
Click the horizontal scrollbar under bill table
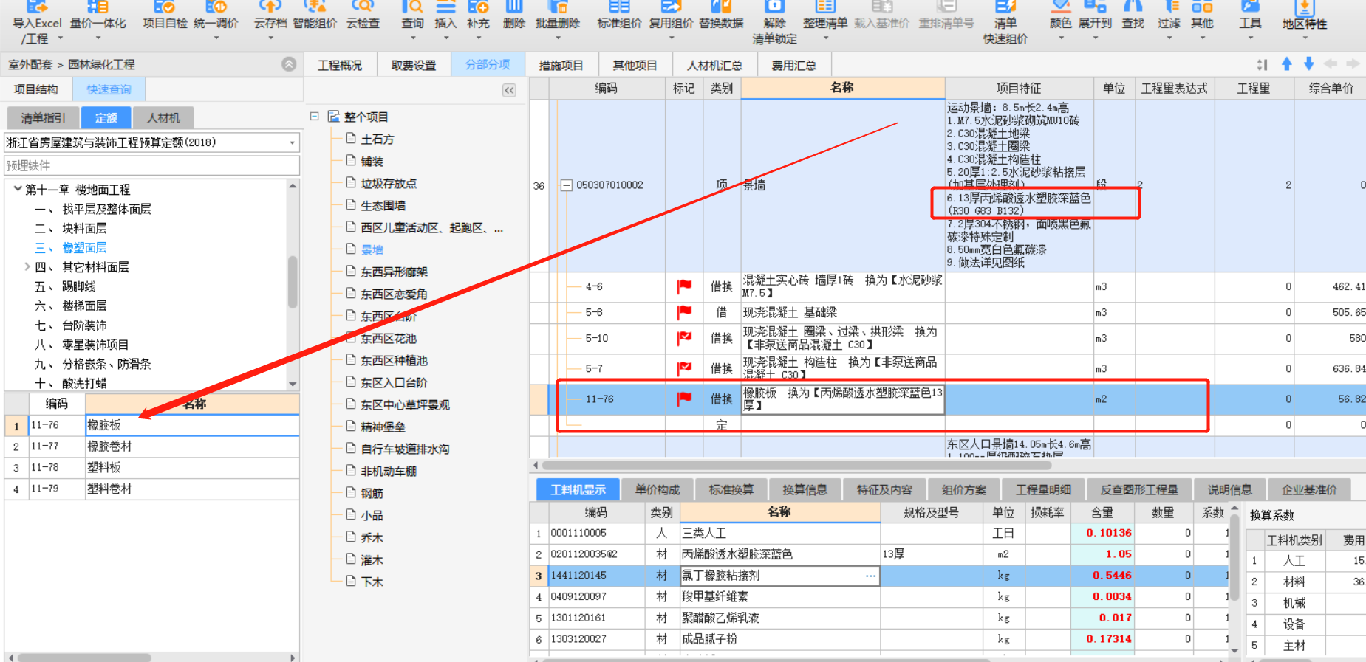(x=796, y=466)
